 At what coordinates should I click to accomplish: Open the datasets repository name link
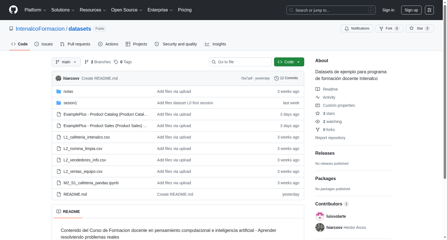point(80,29)
